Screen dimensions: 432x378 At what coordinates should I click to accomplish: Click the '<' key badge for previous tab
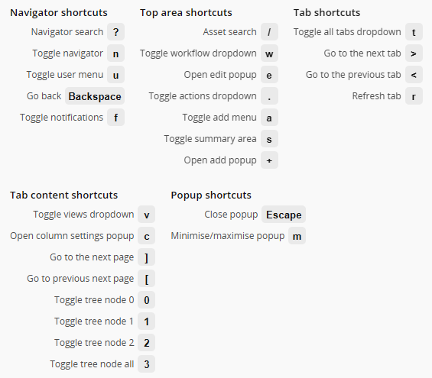click(414, 75)
